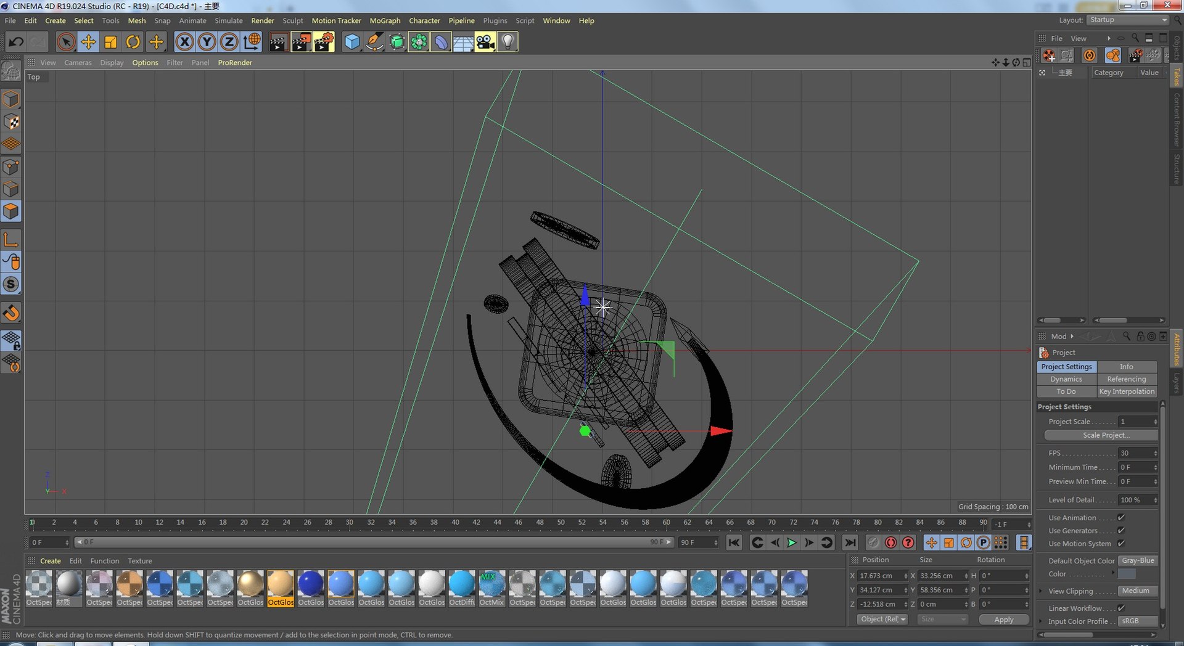Image resolution: width=1184 pixels, height=646 pixels.
Task: Activate the Scale tool
Action: click(x=110, y=42)
